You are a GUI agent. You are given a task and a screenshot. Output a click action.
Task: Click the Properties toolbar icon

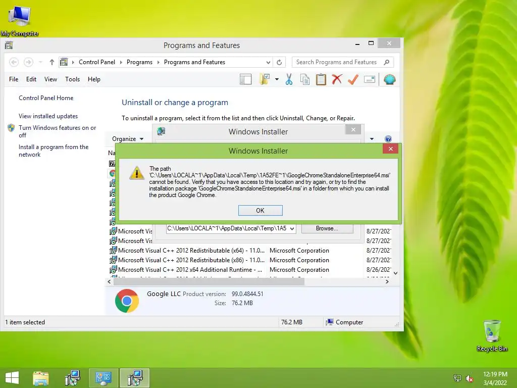pos(369,79)
